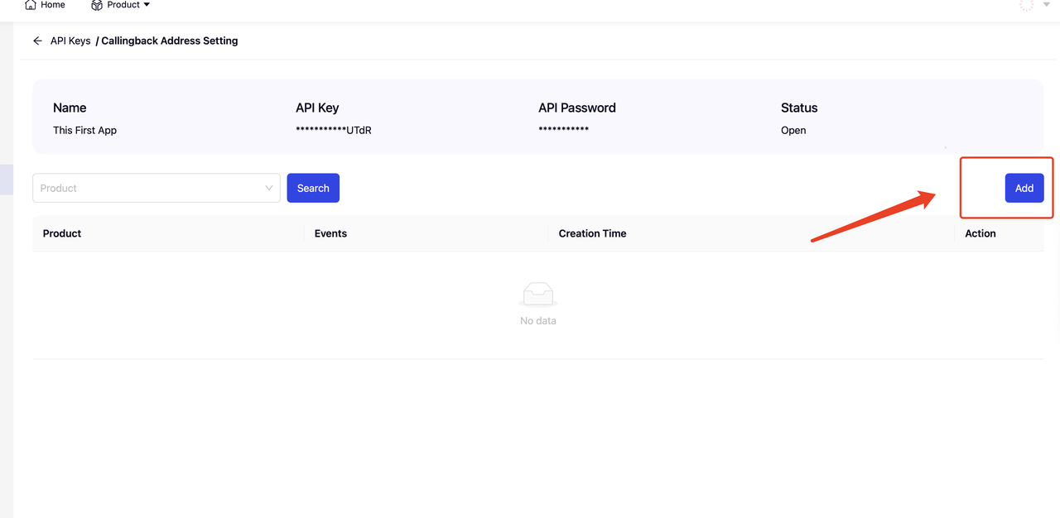Open the Home menu item
Image resolution: width=1060 pixels, height=518 pixels.
pos(53,5)
